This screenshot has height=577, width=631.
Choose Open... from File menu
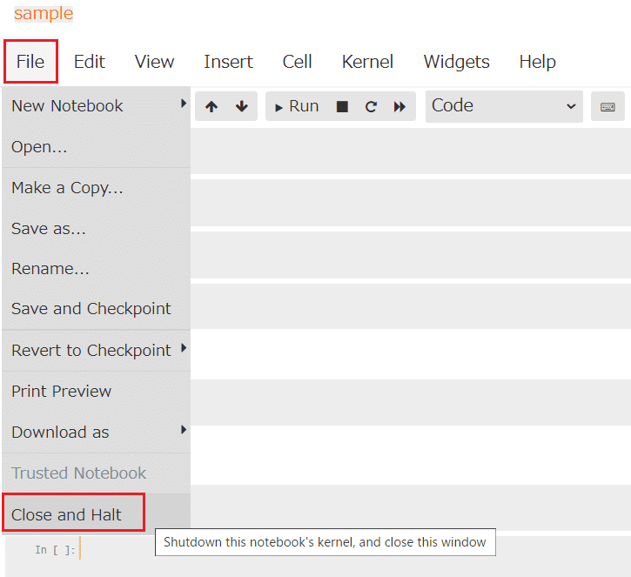point(97,147)
